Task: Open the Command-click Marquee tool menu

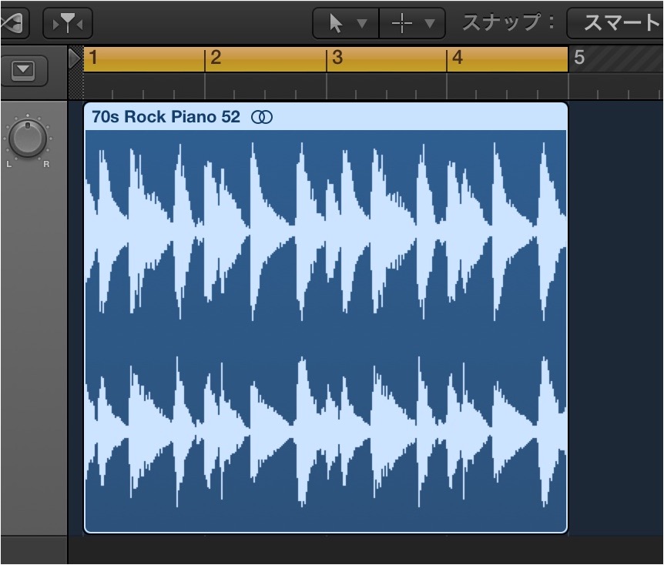Action: click(x=412, y=23)
